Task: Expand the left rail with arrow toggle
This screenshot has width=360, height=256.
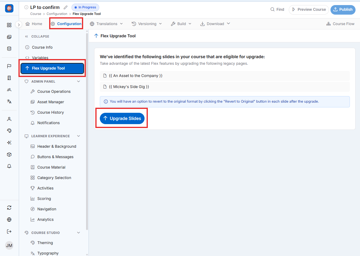Action: 19,24
